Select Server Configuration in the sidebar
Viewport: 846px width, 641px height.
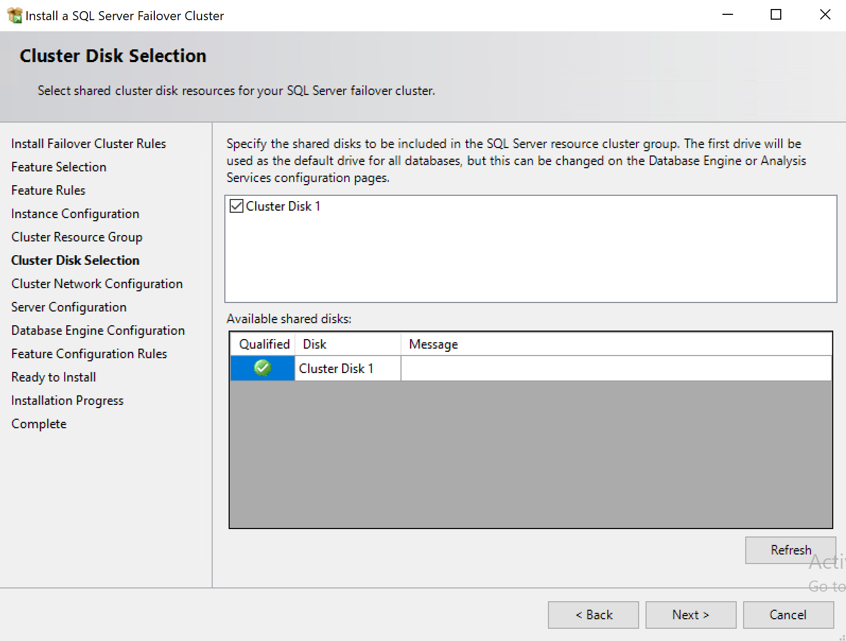tap(69, 307)
